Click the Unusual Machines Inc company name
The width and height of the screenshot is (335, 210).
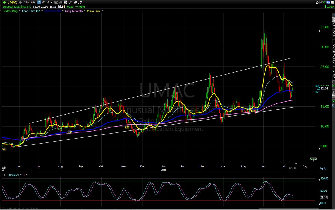click(17, 7)
